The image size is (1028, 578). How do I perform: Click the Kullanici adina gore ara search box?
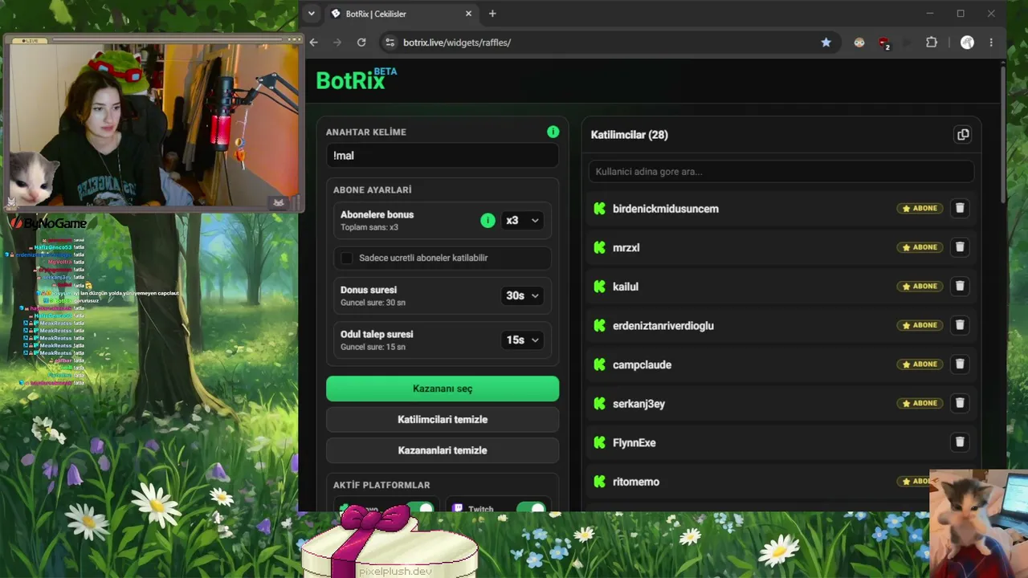click(781, 171)
